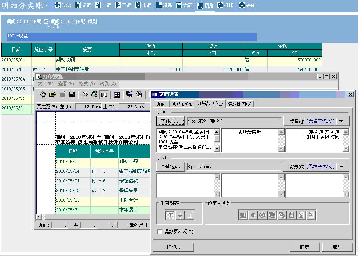Tick the 偶数页相反 checkbox
358x256 pixels.
(160, 232)
